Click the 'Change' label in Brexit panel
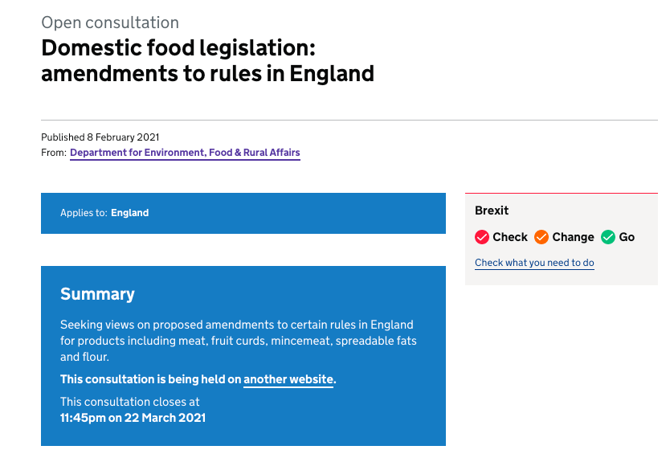Screen dimensions: 670x458 click(x=573, y=237)
